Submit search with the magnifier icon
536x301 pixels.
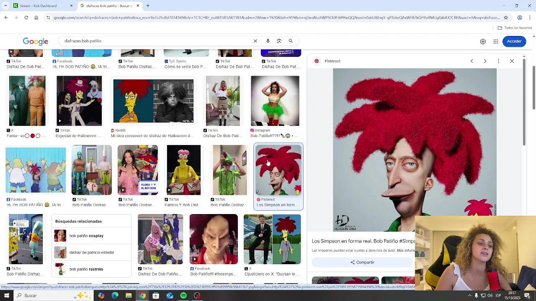point(291,41)
